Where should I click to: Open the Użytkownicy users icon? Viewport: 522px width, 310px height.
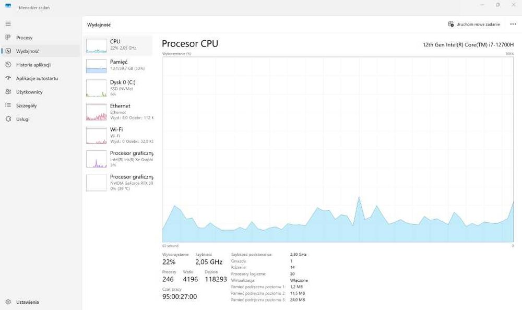8,91
